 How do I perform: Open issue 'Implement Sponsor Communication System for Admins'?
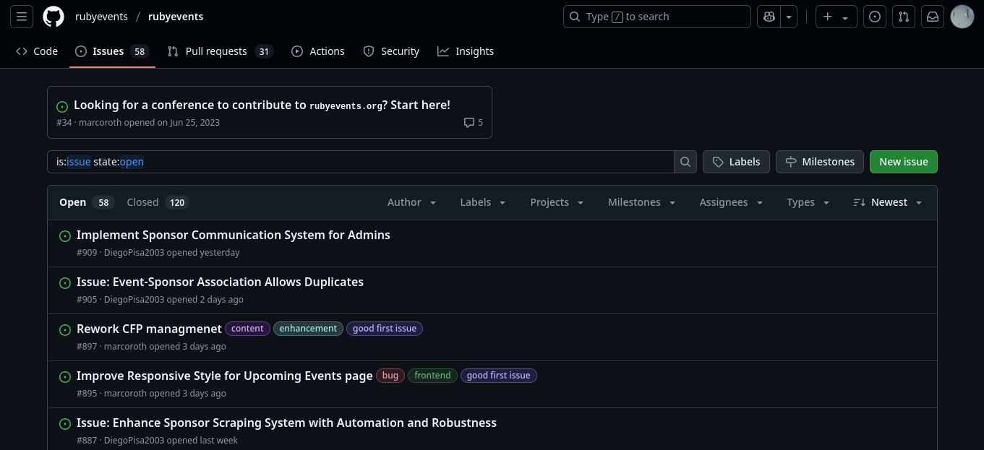234,235
